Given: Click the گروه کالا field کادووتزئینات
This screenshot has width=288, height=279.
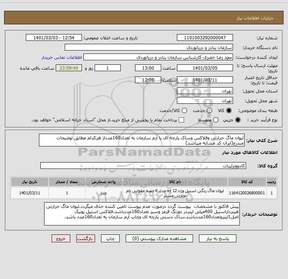Looking at the screenshot, I should tap(143, 166).
